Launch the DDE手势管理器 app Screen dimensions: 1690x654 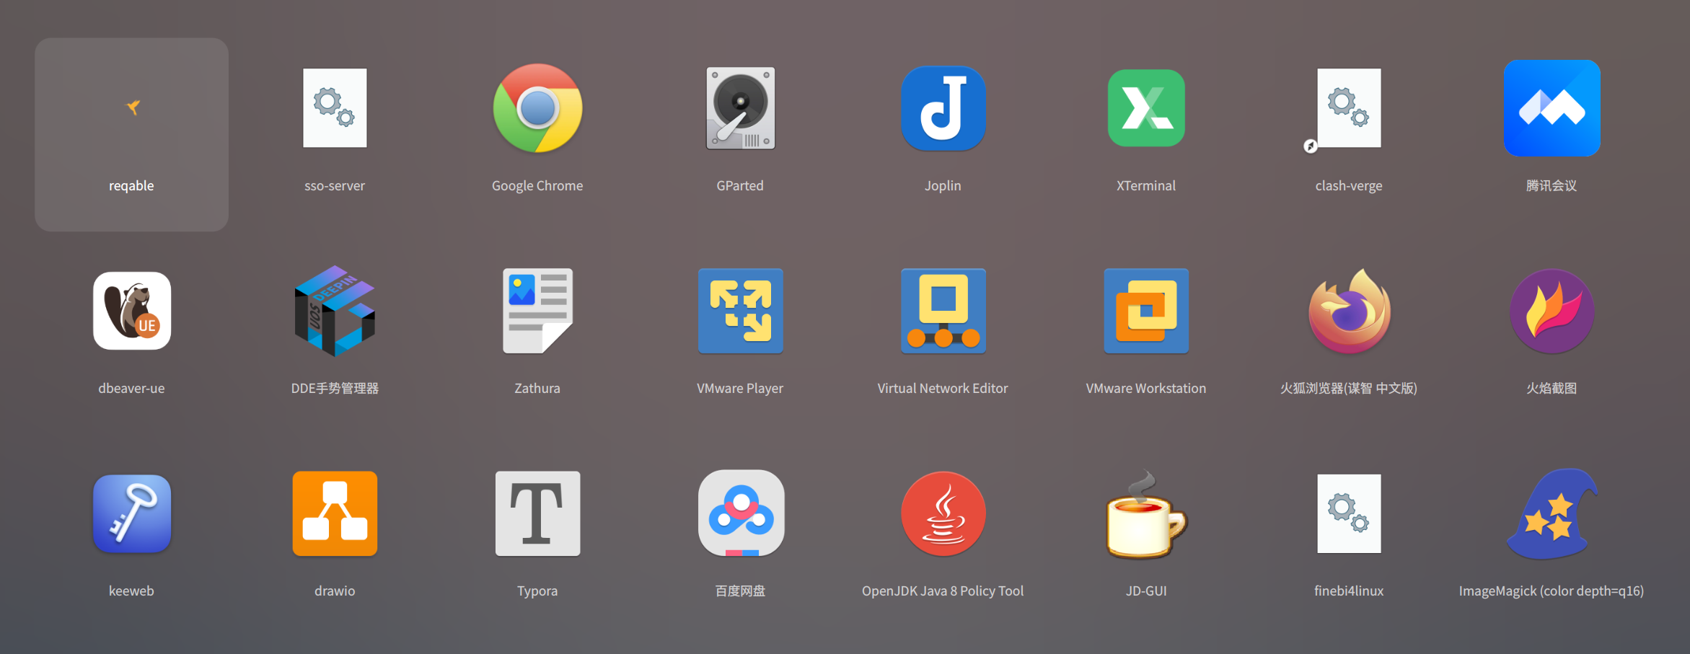[x=335, y=311]
